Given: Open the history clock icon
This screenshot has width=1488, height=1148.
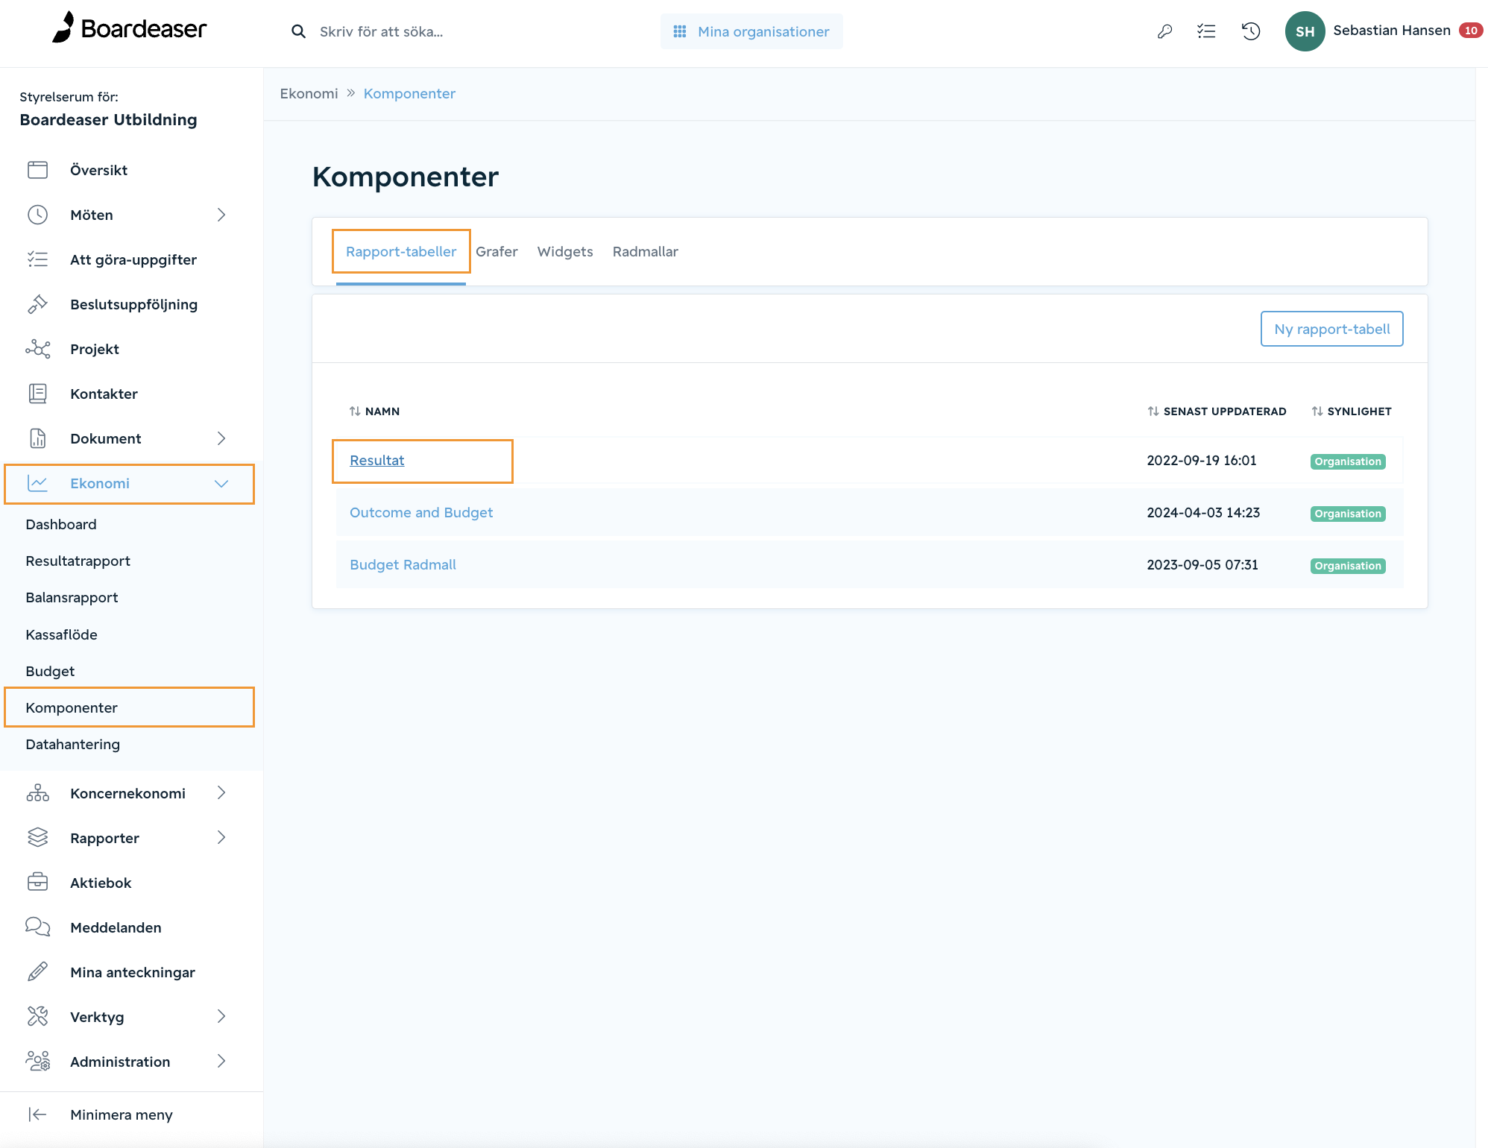Looking at the screenshot, I should [x=1251, y=31].
